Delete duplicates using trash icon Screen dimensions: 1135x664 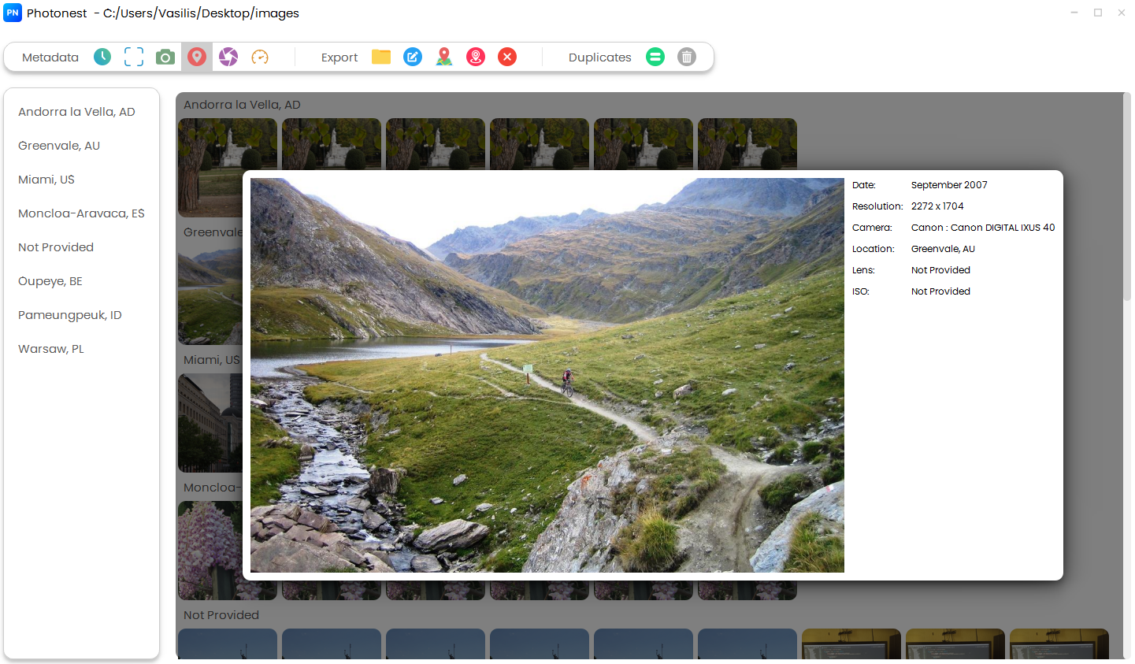point(686,56)
